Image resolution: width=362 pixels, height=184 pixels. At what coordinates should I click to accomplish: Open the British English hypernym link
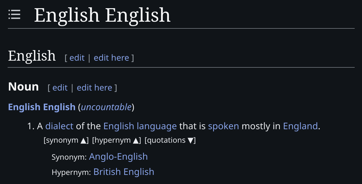tap(124, 172)
